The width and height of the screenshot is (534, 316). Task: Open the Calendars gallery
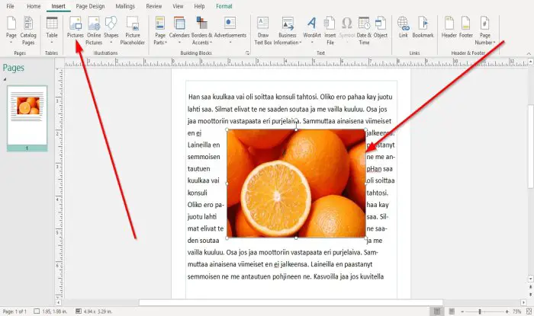(179, 29)
